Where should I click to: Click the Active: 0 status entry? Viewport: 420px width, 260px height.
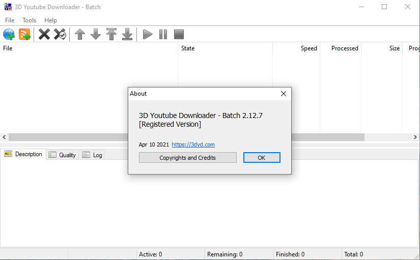pyautogui.click(x=150, y=254)
